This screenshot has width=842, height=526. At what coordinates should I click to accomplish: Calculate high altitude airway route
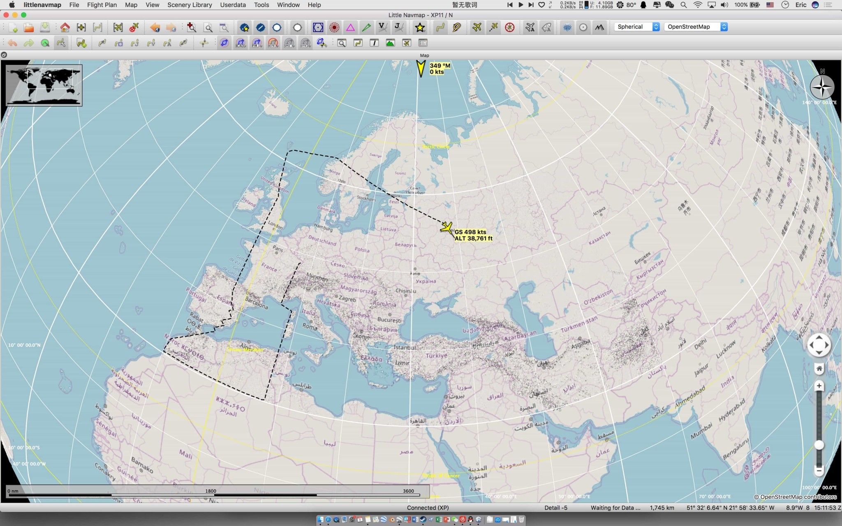134,43
